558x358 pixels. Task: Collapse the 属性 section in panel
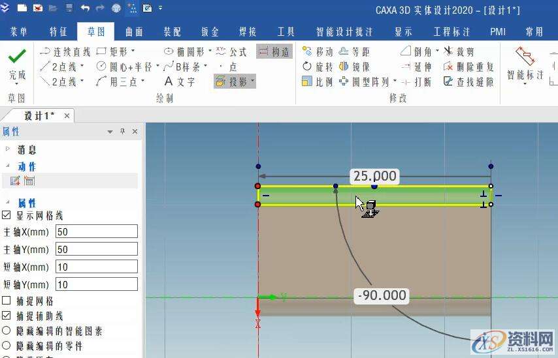click(x=8, y=201)
